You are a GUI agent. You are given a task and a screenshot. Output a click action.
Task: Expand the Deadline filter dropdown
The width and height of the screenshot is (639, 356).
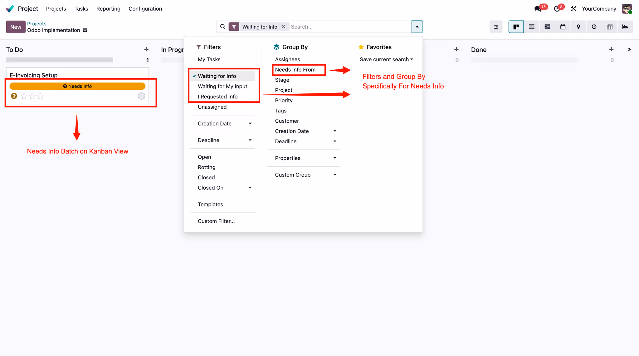(222, 140)
